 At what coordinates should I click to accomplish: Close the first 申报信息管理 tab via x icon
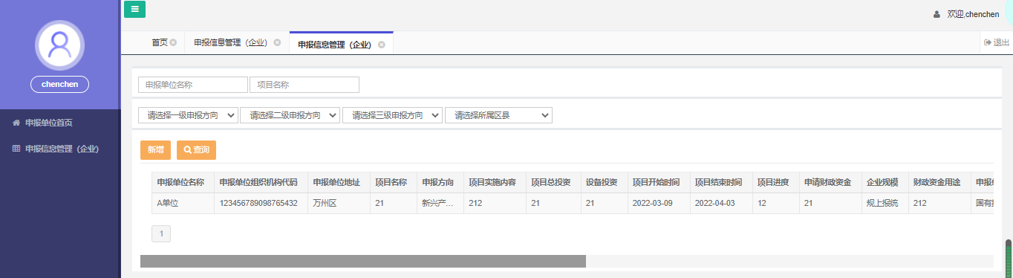click(x=277, y=42)
